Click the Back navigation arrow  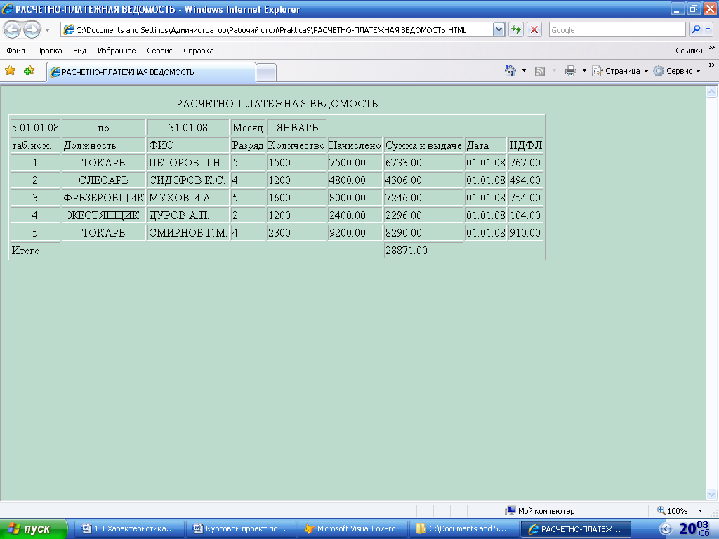click(x=13, y=30)
